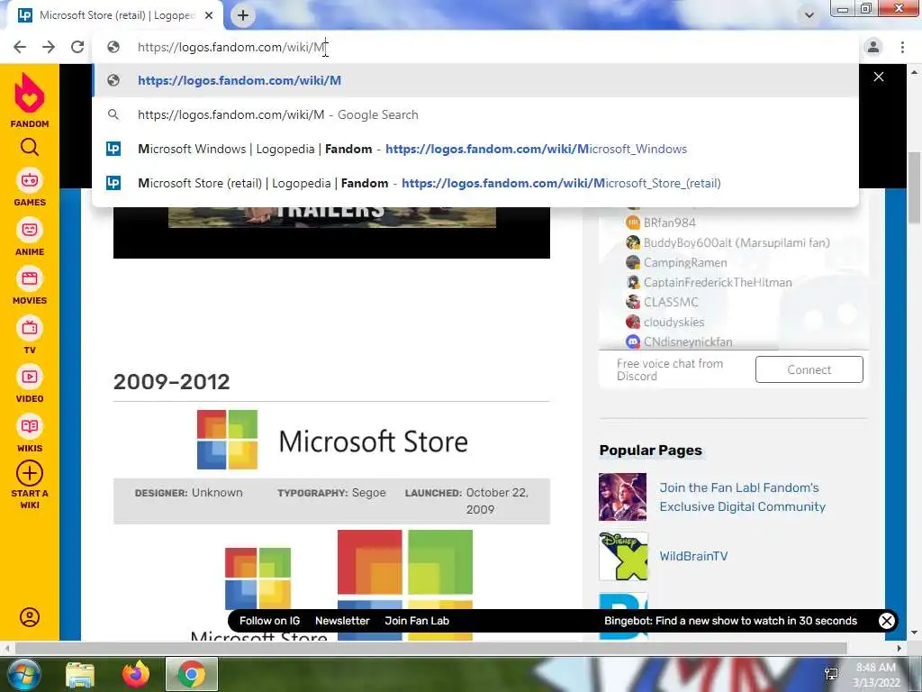This screenshot has width=922, height=692.
Task: Open a new tab with plus button
Action: point(243,15)
